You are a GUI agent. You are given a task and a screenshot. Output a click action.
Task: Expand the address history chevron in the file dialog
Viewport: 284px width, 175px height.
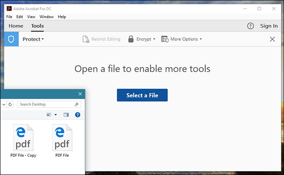[4, 104]
